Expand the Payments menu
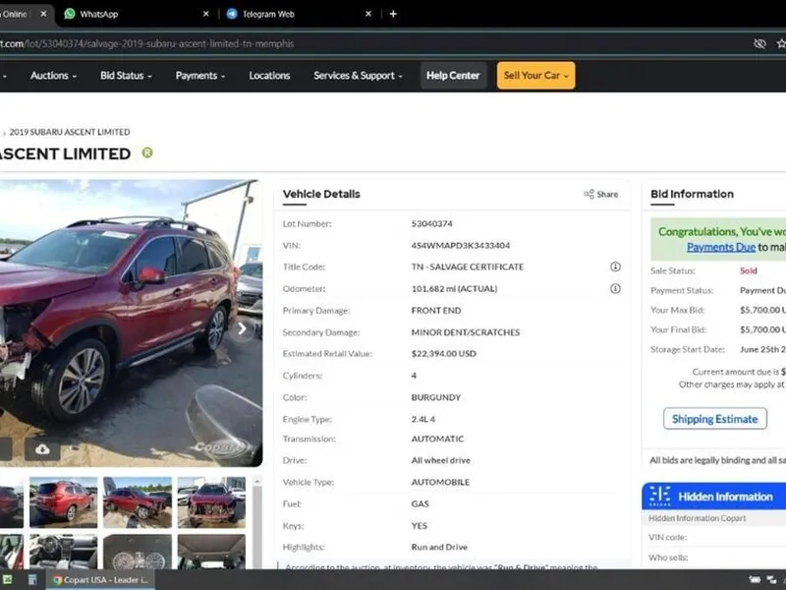Screen dimensions: 786x590 tap(200, 76)
